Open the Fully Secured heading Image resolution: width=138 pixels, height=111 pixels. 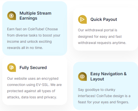pos(33,67)
